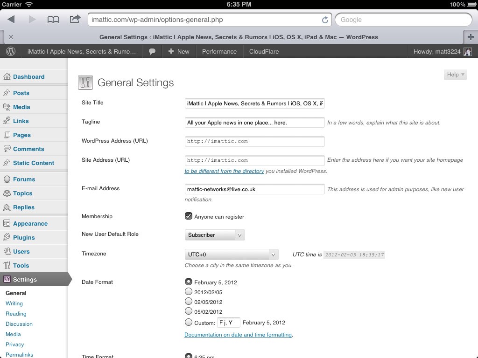Open the comments bubble in admin bar
The width and height of the screenshot is (478, 358).
click(152, 51)
